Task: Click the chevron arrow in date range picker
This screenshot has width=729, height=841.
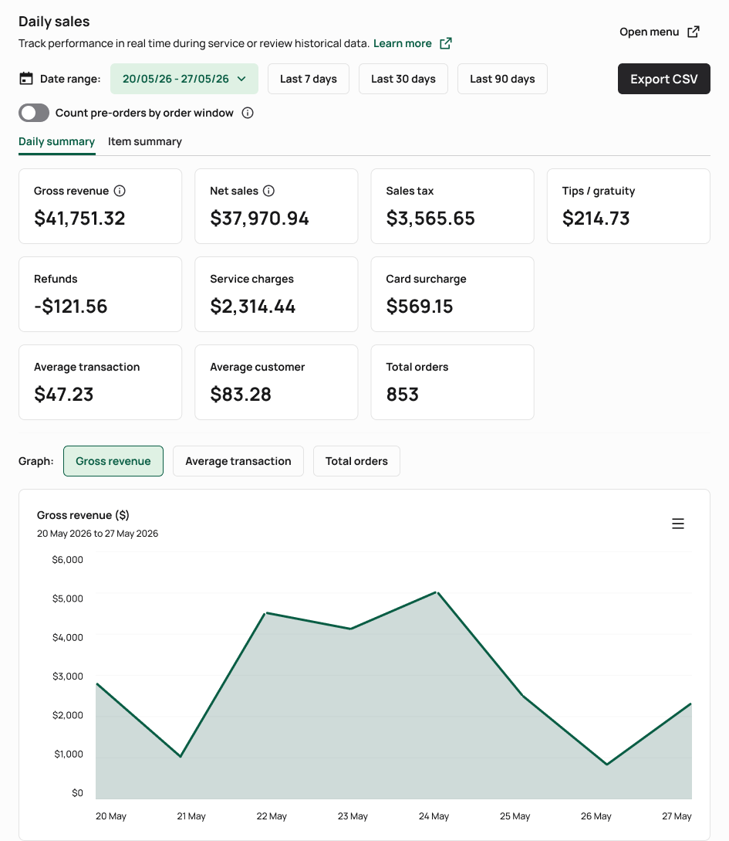Action: pos(241,79)
